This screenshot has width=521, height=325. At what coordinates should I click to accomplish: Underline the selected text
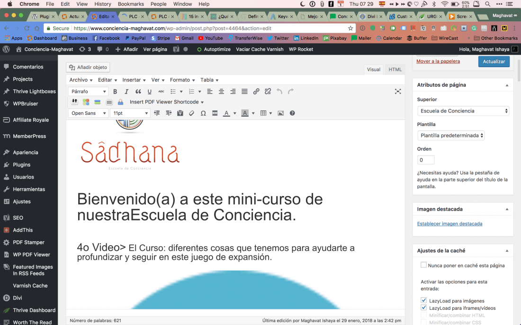click(150, 92)
